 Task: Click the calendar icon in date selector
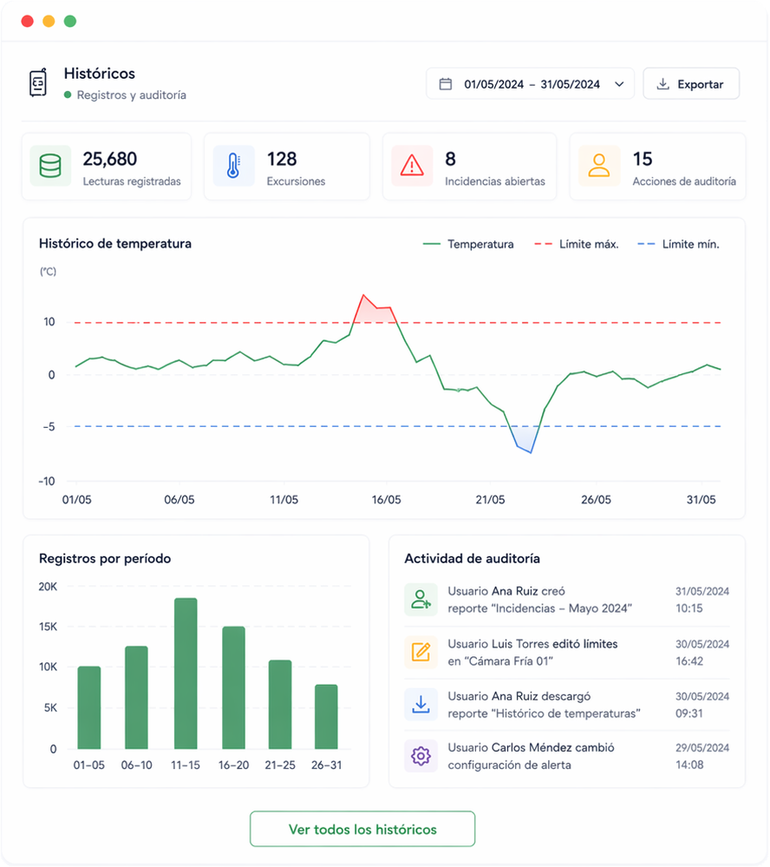click(446, 84)
